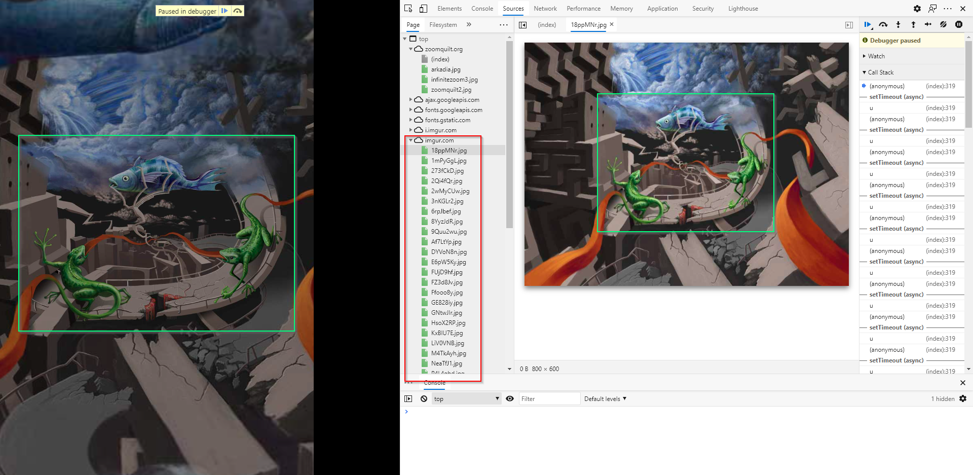Open the DevTools three-dot customize menu
Screen dimensions: 973x475
[948, 9]
